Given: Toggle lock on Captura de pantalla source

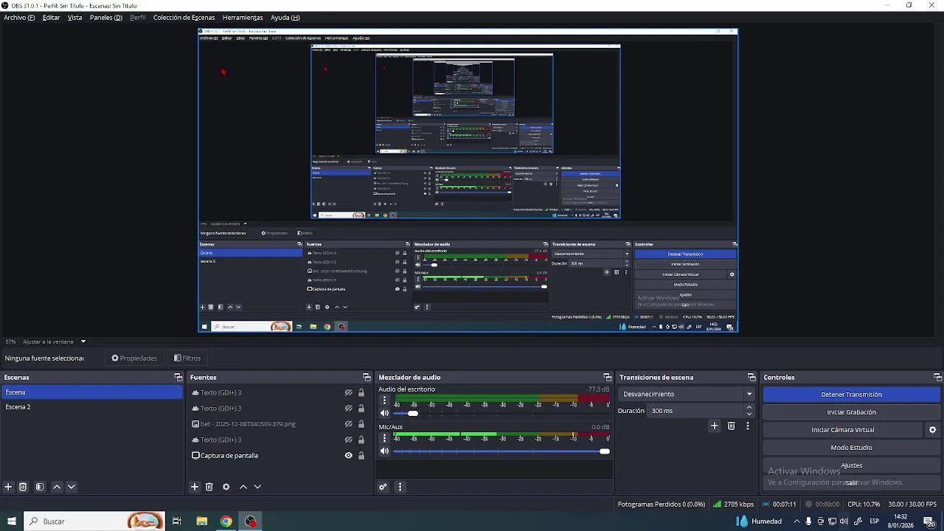Looking at the screenshot, I should tap(361, 456).
